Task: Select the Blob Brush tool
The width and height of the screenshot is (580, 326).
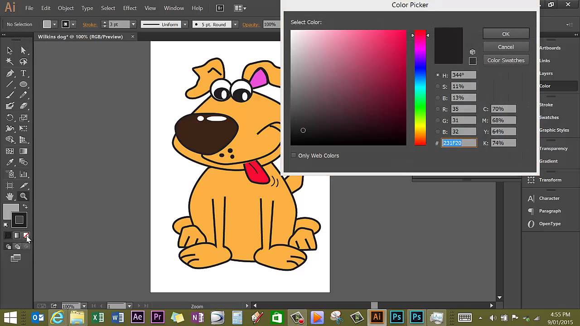Action: point(10,106)
